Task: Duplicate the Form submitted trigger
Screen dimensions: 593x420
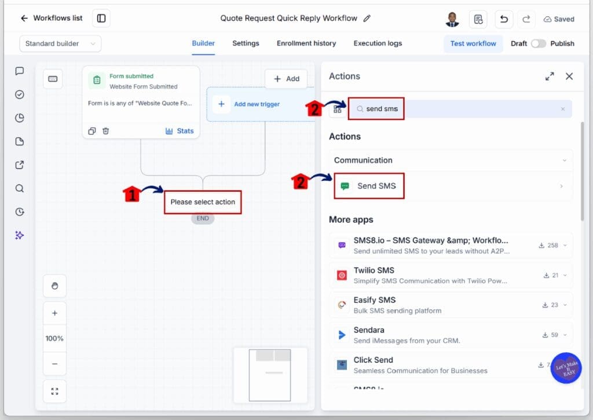Action: click(92, 131)
